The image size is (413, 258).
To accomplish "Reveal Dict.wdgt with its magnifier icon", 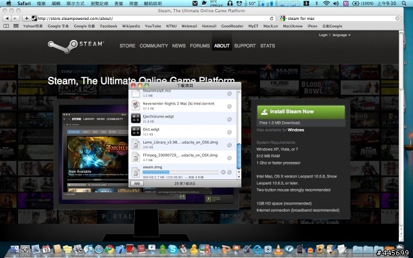I will [x=229, y=132].
